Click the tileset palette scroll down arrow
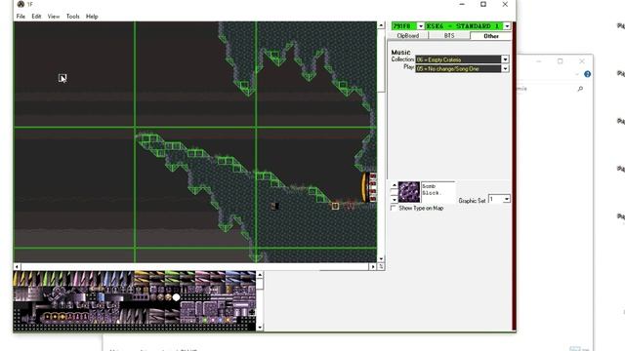Screen dimensions: 625x351 coord(260,328)
